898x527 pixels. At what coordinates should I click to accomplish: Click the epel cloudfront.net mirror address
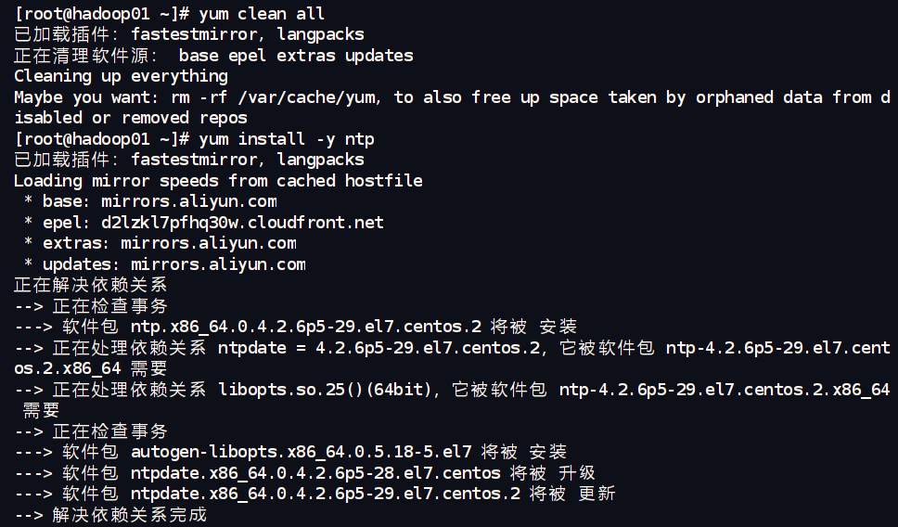242,223
